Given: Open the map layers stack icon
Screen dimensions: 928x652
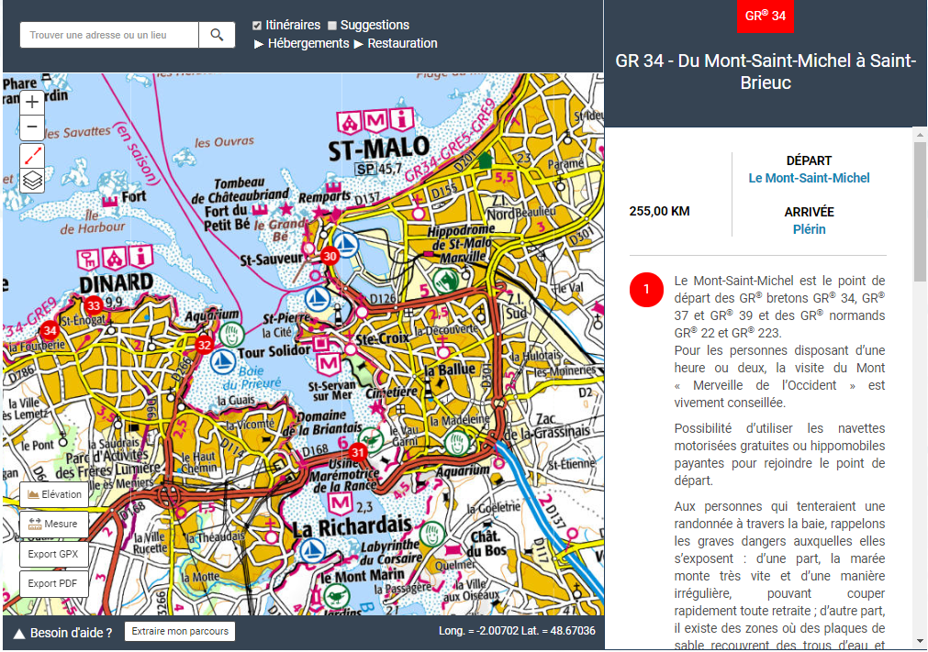Looking at the screenshot, I should (x=32, y=181).
